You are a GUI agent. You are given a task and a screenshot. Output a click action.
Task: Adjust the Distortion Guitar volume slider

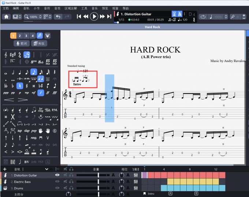click(x=98, y=175)
